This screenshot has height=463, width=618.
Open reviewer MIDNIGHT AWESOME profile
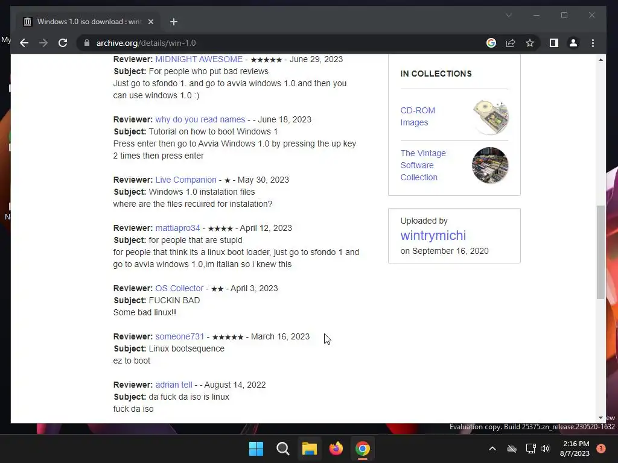coord(199,59)
